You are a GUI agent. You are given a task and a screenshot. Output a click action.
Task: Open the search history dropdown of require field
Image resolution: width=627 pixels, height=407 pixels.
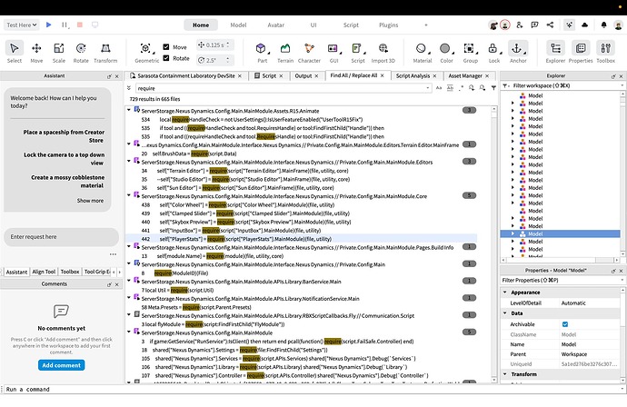tap(427, 88)
